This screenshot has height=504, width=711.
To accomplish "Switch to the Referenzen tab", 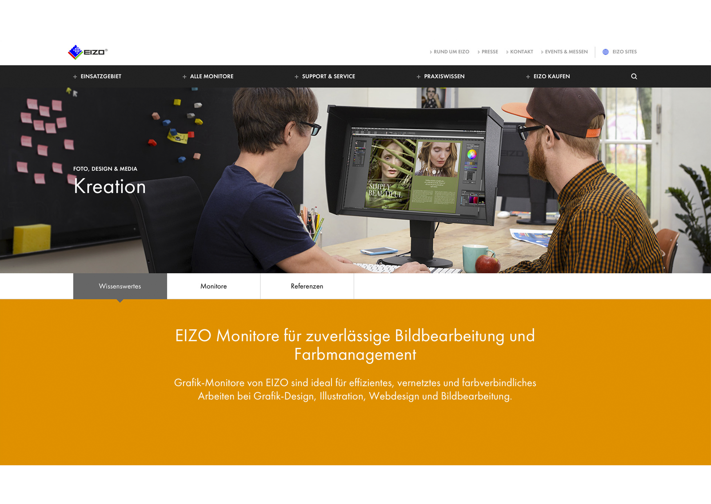I will 307,286.
